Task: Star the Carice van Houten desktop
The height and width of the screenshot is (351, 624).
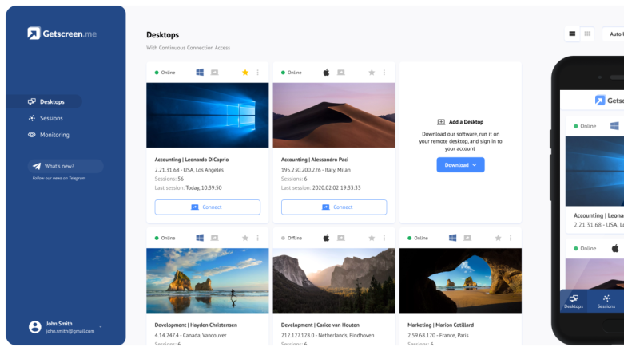Action: (x=372, y=238)
